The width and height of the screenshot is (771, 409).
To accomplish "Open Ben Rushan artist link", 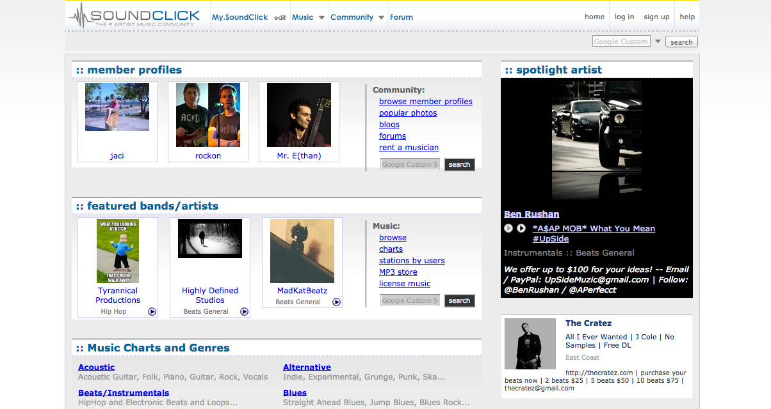I will click(x=532, y=214).
